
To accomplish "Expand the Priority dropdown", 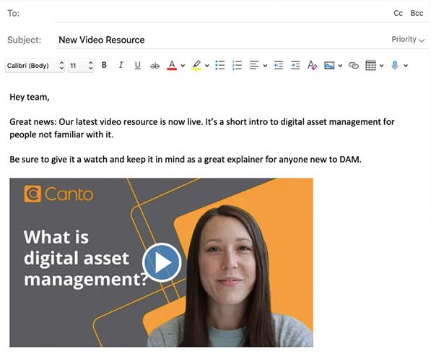I will [408, 40].
